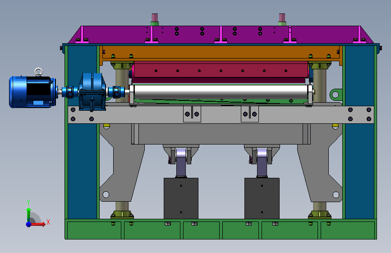The width and height of the screenshot is (391, 253).
Task: Click the green Y axis of the triad
Action: (29, 214)
